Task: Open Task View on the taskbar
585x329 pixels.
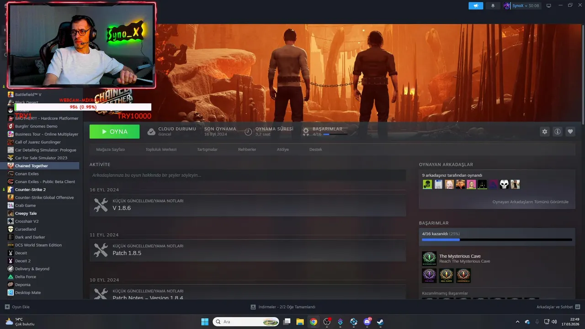Action: tap(287, 322)
